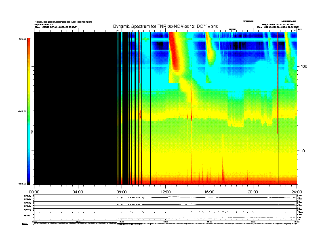
Task: Click the 08:00 time axis label
Action: click(122, 192)
